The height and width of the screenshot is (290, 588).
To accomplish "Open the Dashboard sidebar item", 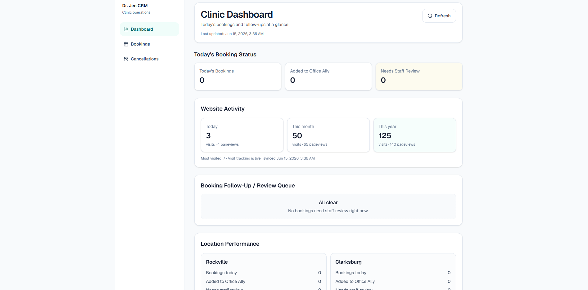I will click(x=149, y=29).
